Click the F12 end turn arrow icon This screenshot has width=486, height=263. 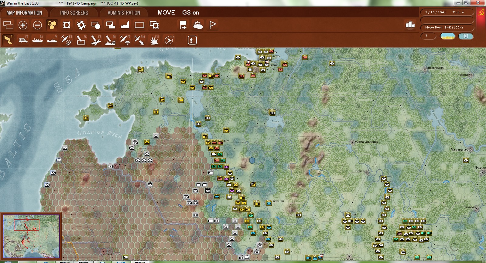coord(169,40)
